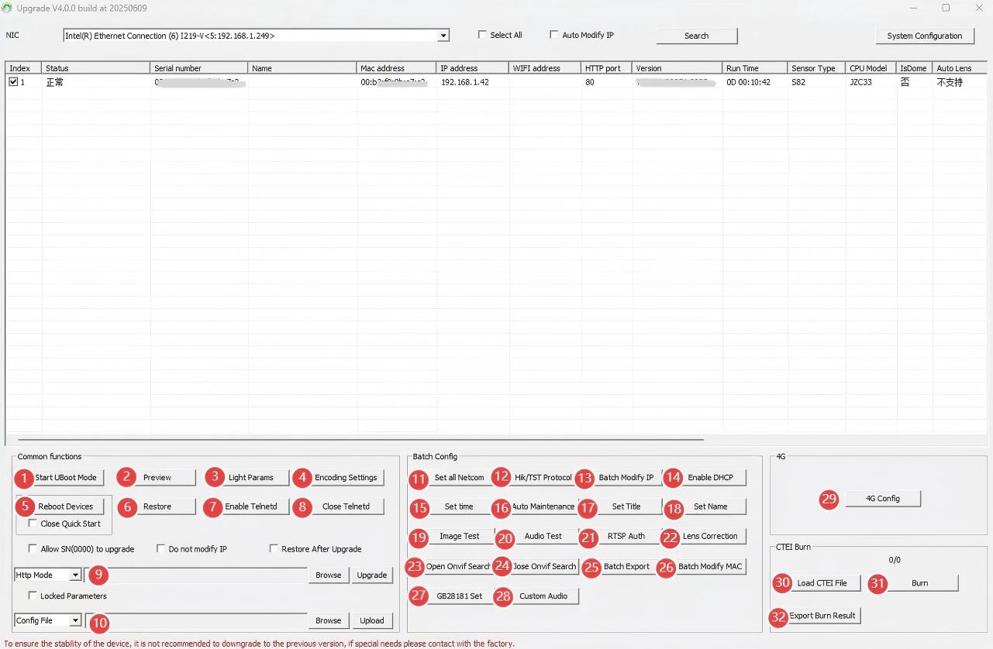Open the Http Mode upgrade dropdown

[x=74, y=575]
